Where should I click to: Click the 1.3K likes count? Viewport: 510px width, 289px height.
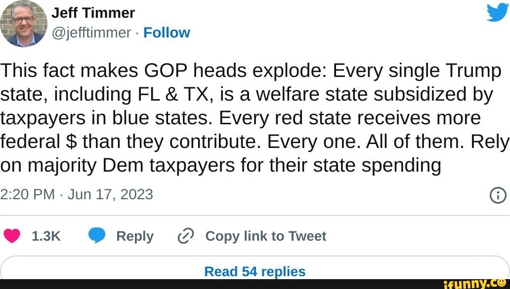tap(45, 236)
